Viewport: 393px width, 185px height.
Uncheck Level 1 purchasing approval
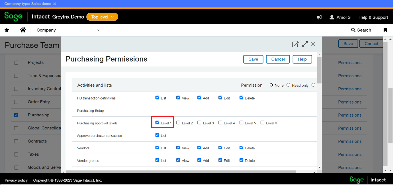[x=157, y=123]
